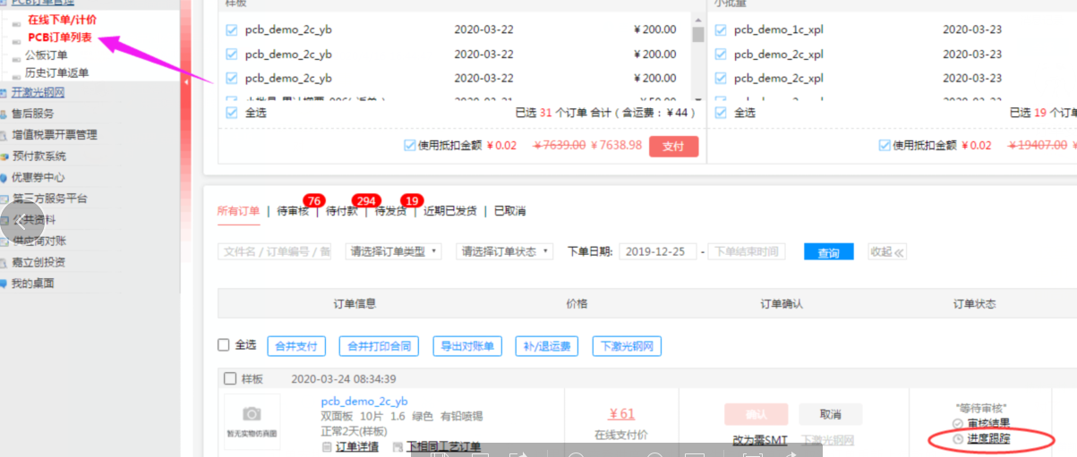
Task: Click the blue 查询 button
Action: [x=828, y=252]
